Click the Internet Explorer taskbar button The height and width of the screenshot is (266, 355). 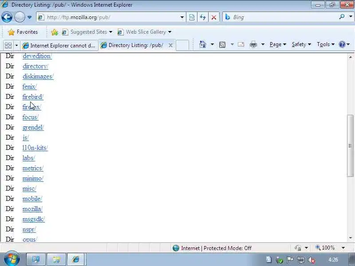[76, 259]
